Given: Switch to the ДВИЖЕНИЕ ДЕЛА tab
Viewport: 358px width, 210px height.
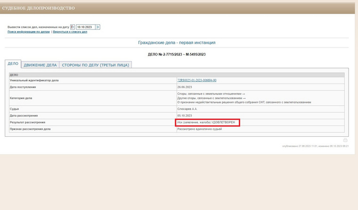Looking at the screenshot, I should tap(40, 65).
